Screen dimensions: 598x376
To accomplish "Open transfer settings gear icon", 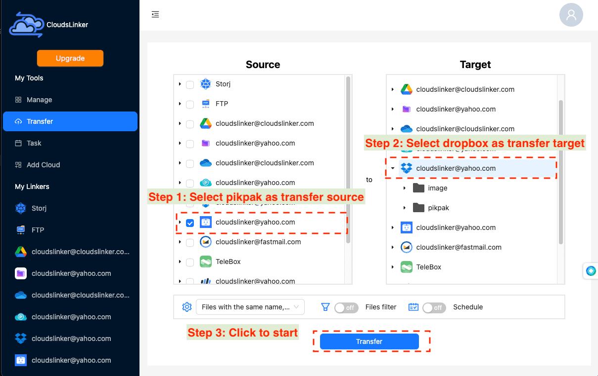I will pyautogui.click(x=187, y=307).
